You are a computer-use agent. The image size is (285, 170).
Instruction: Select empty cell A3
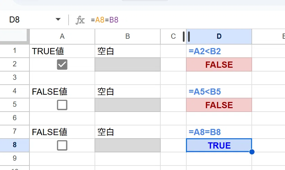[x=62, y=78]
